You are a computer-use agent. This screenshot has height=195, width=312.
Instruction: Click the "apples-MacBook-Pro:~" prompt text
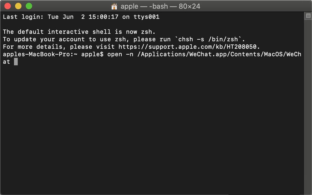tap(40, 54)
